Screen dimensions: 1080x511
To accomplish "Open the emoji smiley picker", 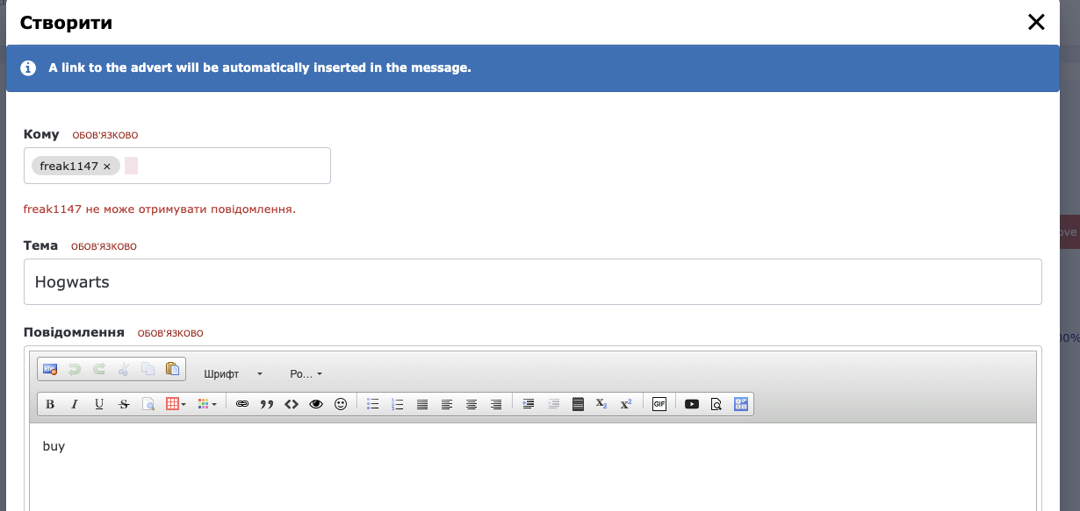I will [341, 404].
